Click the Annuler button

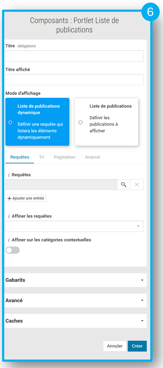tap(114, 346)
